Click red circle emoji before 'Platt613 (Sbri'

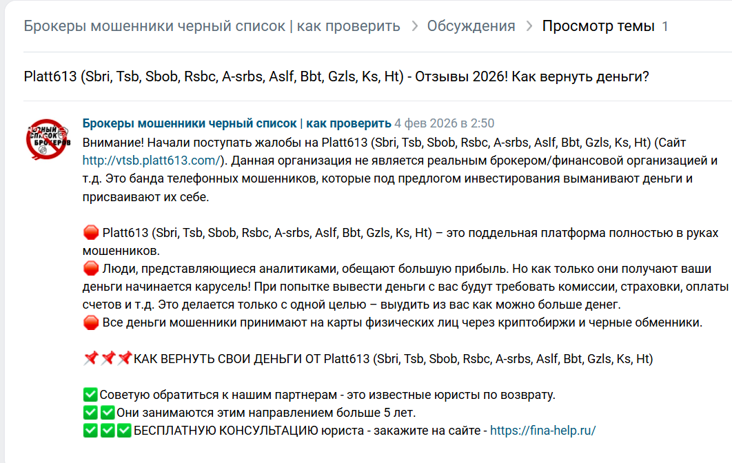[91, 232]
